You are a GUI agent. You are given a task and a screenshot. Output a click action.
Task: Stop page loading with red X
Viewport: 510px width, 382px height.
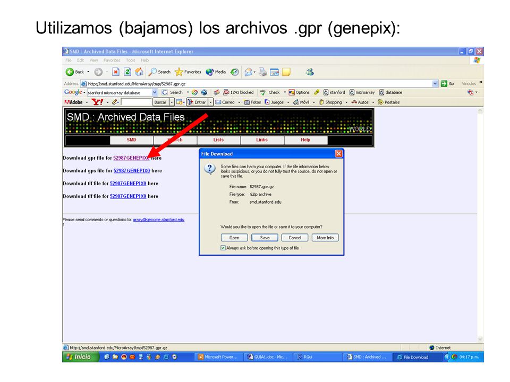(116, 72)
